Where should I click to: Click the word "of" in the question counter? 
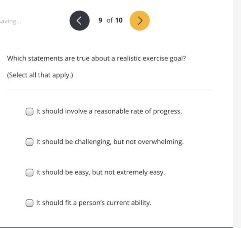coord(110,20)
